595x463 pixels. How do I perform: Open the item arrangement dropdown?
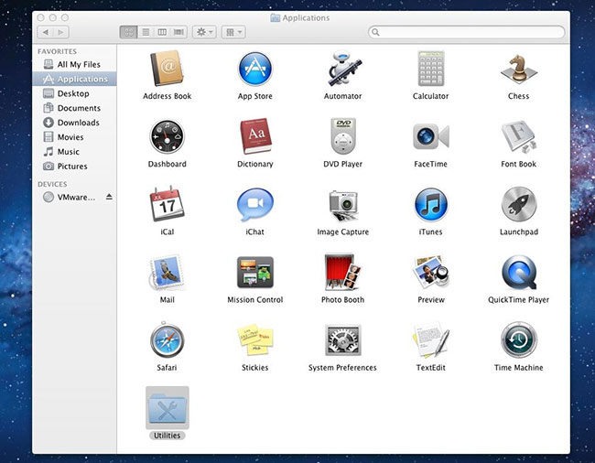pyautogui.click(x=233, y=32)
